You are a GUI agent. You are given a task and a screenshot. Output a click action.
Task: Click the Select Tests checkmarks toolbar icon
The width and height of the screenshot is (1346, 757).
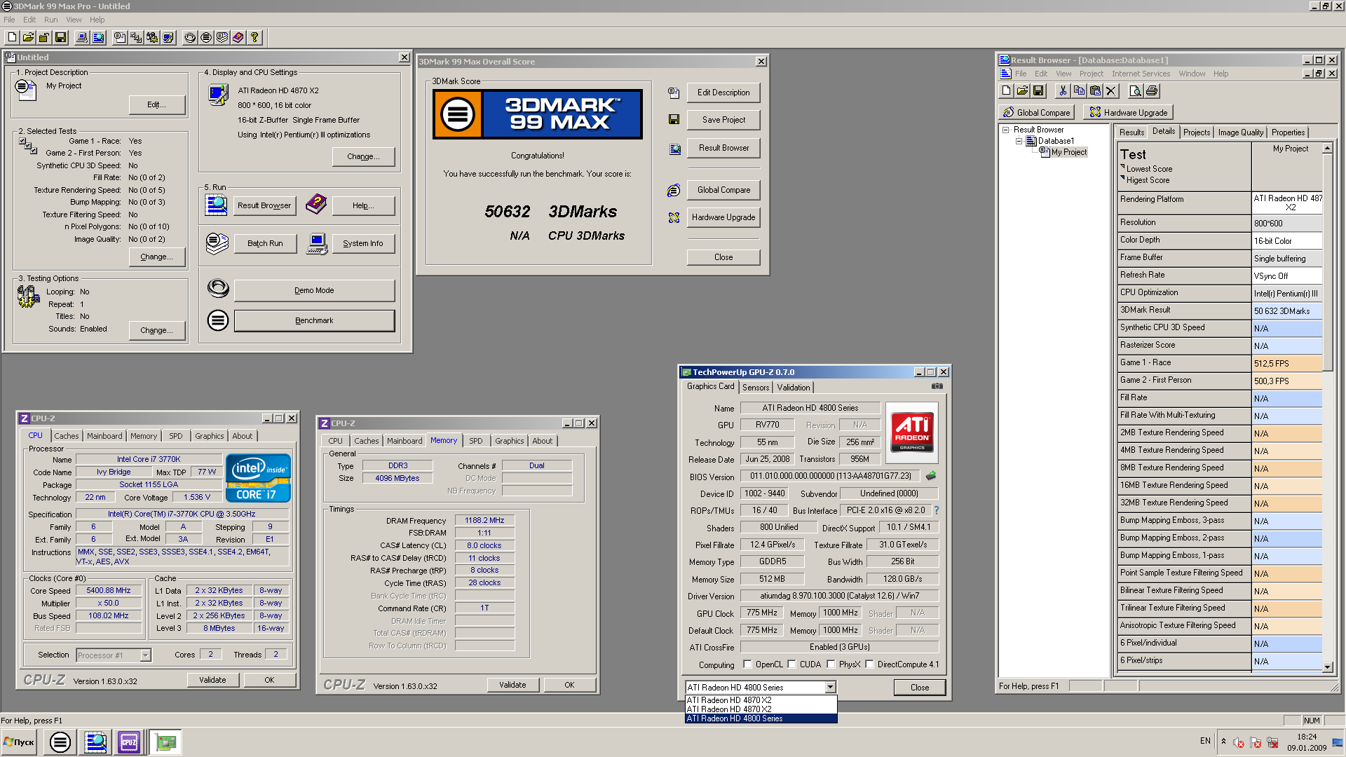(136, 37)
